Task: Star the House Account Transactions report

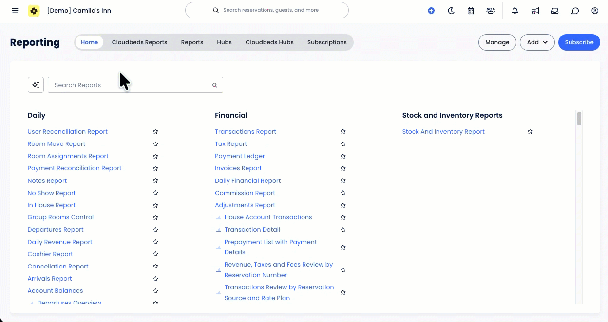Action: point(343,217)
